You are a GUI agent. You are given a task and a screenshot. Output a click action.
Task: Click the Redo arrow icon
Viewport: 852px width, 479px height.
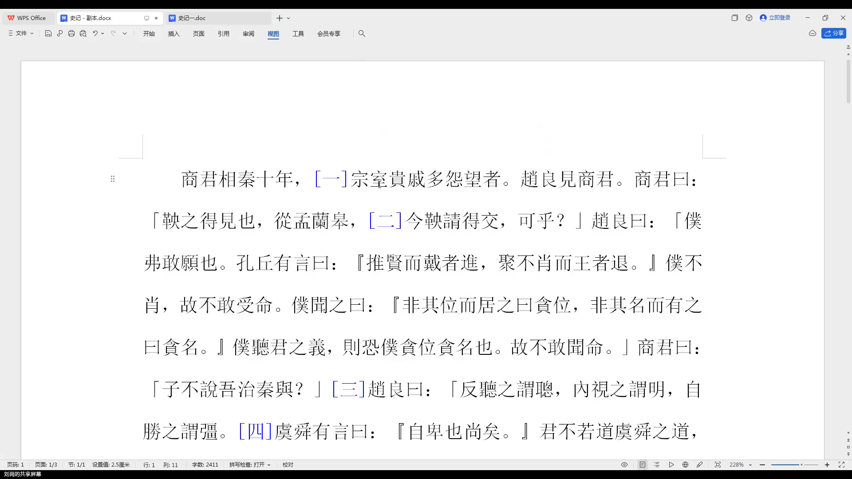point(113,34)
